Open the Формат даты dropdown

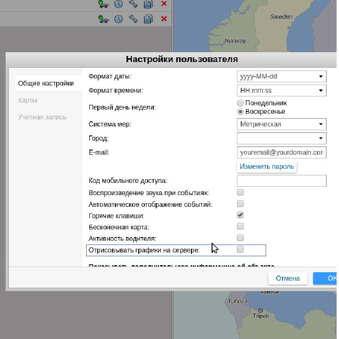click(x=281, y=76)
